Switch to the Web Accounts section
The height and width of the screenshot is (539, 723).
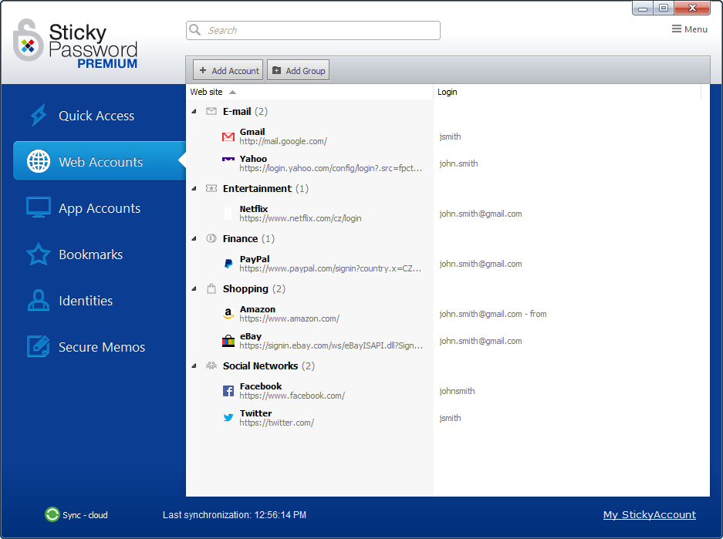[100, 161]
